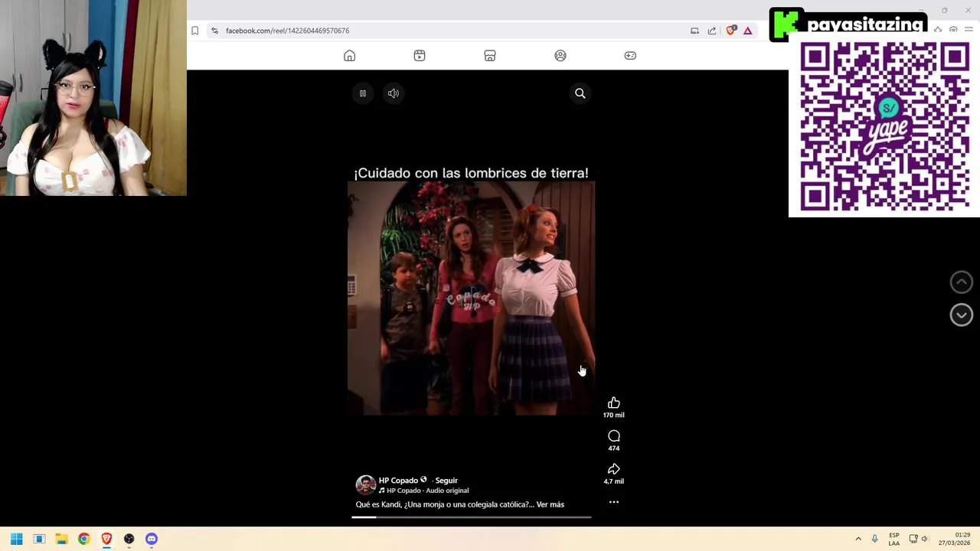Open the clock showing 01:29
The width and height of the screenshot is (980, 551).
(953, 539)
